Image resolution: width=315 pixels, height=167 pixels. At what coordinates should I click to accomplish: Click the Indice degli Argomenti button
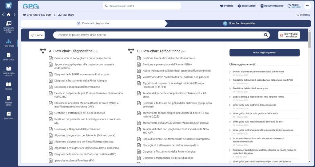(264, 52)
